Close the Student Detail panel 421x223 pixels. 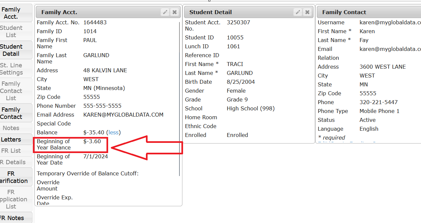307,12
